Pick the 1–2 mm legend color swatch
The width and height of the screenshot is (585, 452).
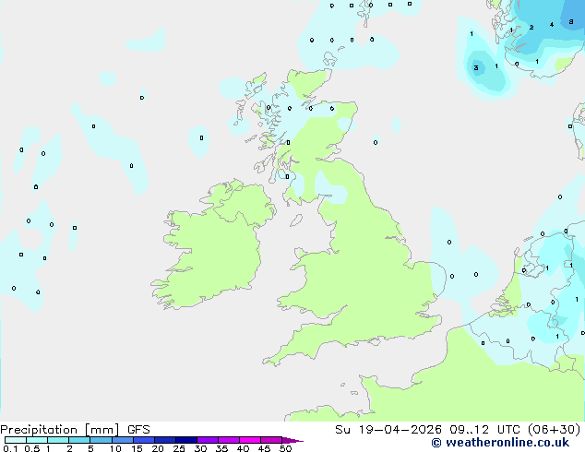click(58, 440)
